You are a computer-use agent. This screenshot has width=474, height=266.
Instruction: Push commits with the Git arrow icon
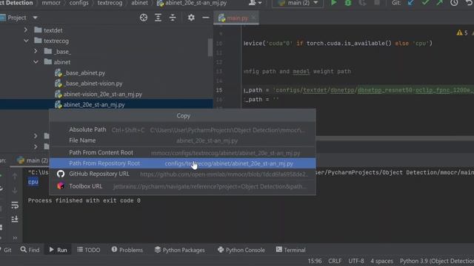[x=439, y=3]
